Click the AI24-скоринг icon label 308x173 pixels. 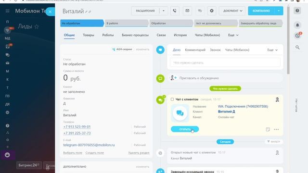pos(122,49)
